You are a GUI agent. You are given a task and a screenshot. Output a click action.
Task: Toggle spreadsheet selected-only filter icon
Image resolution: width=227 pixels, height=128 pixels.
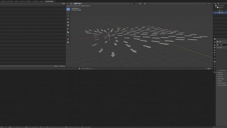pos(62,4)
